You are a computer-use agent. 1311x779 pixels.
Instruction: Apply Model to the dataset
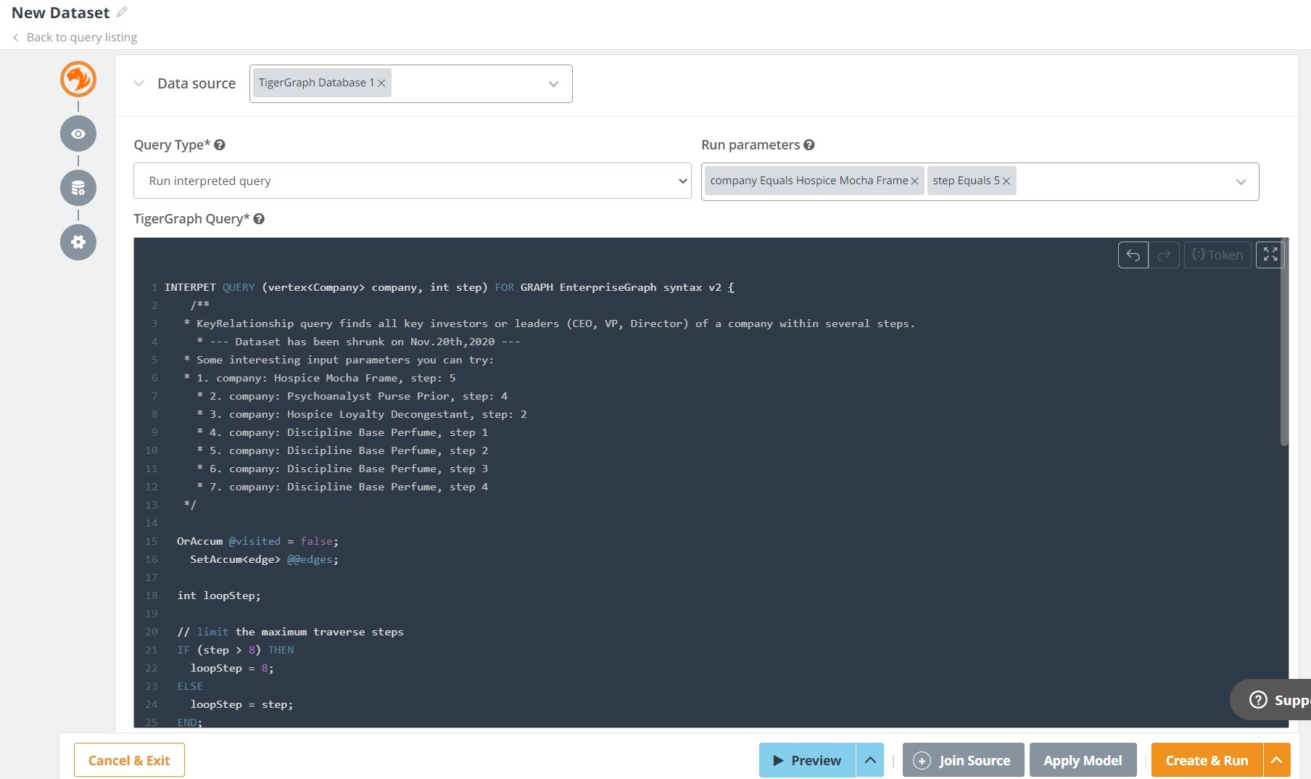point(1083,759)
